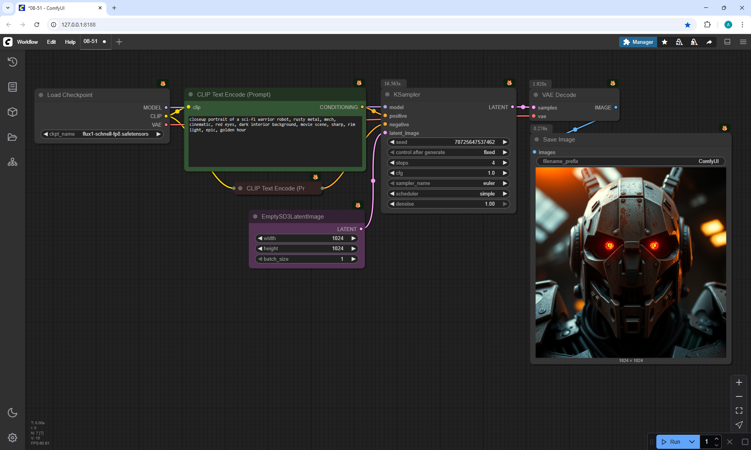Open the workflows folder sidebar icon

pyautogui.click(x=13, y=137)
